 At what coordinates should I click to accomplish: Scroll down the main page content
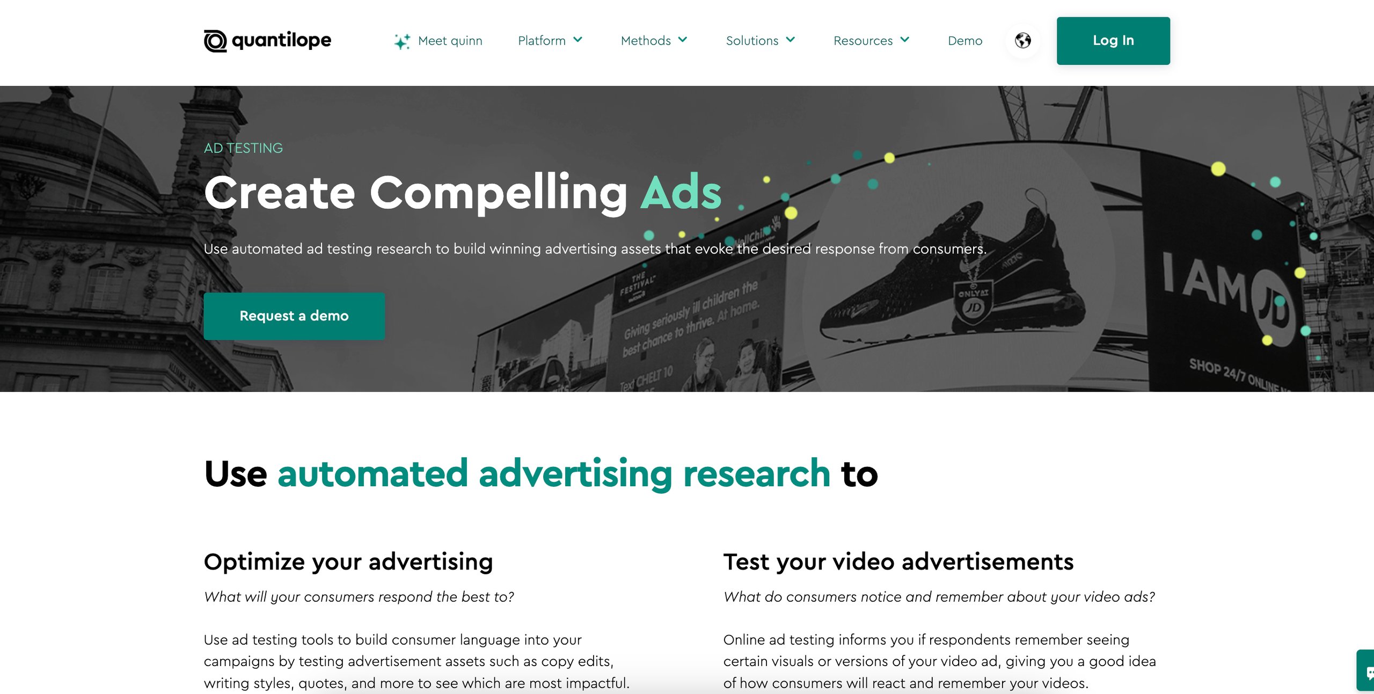point(686,531)
